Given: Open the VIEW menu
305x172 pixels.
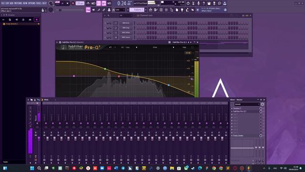Looking at the screenshot, I should pos(25,3).
